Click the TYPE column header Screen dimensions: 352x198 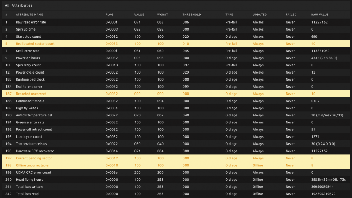pyautogui.click(x=229, y=14)
